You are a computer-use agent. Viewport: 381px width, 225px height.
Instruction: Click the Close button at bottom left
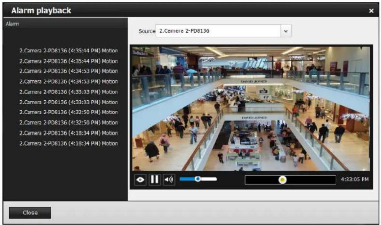pyautogui.click(x=30, y=213)
